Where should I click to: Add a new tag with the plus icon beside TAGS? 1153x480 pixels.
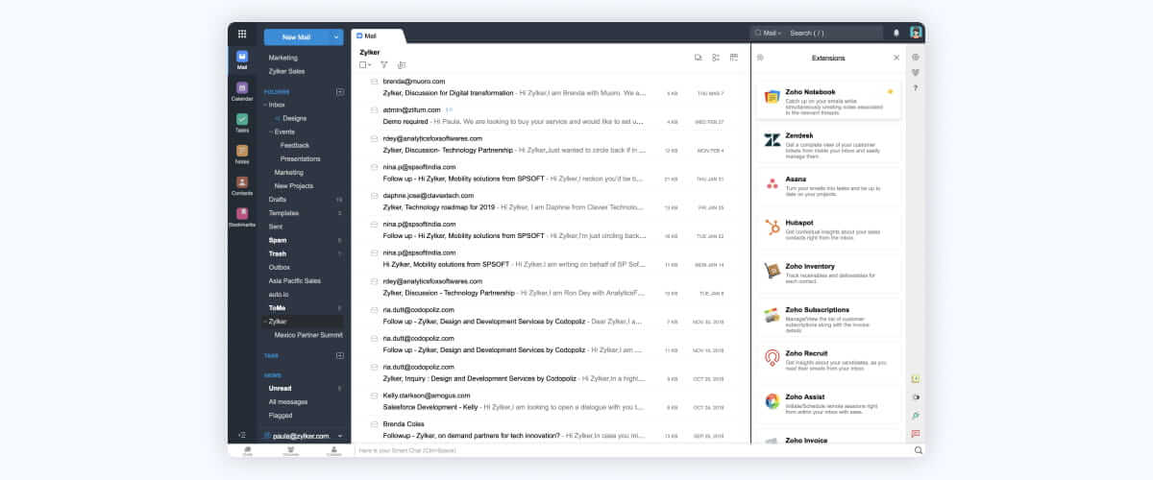[x=339, y=355]
